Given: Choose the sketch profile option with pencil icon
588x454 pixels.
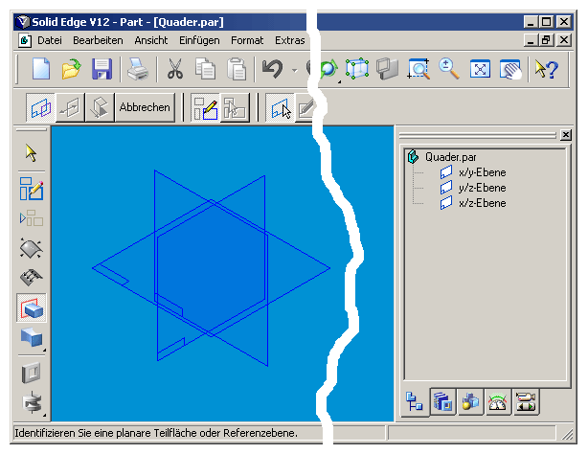Looking at the screenshot, I should 205,107.
